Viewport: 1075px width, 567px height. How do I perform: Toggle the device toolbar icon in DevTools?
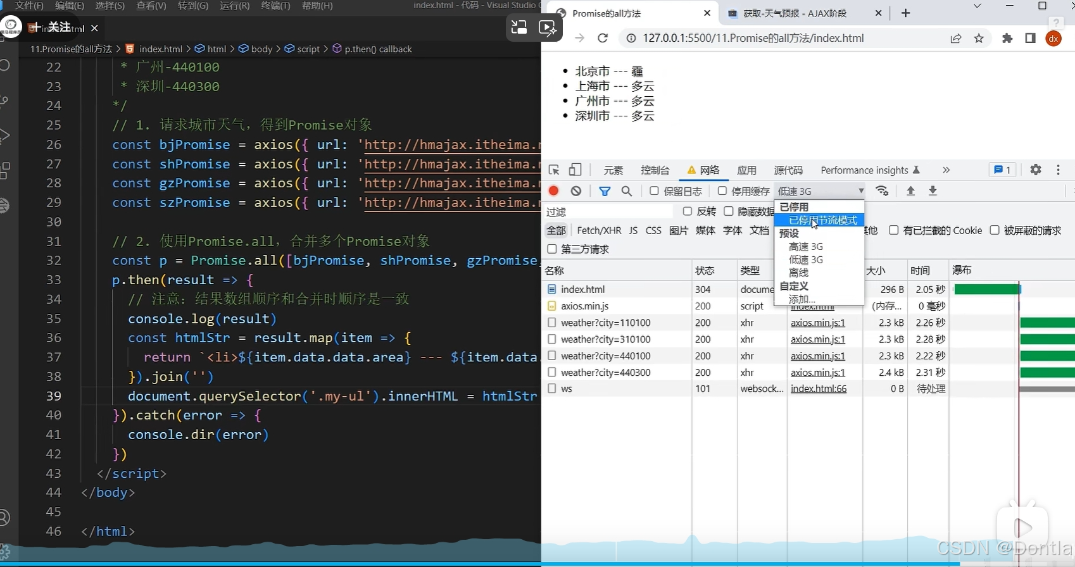(x=575, y=170)
